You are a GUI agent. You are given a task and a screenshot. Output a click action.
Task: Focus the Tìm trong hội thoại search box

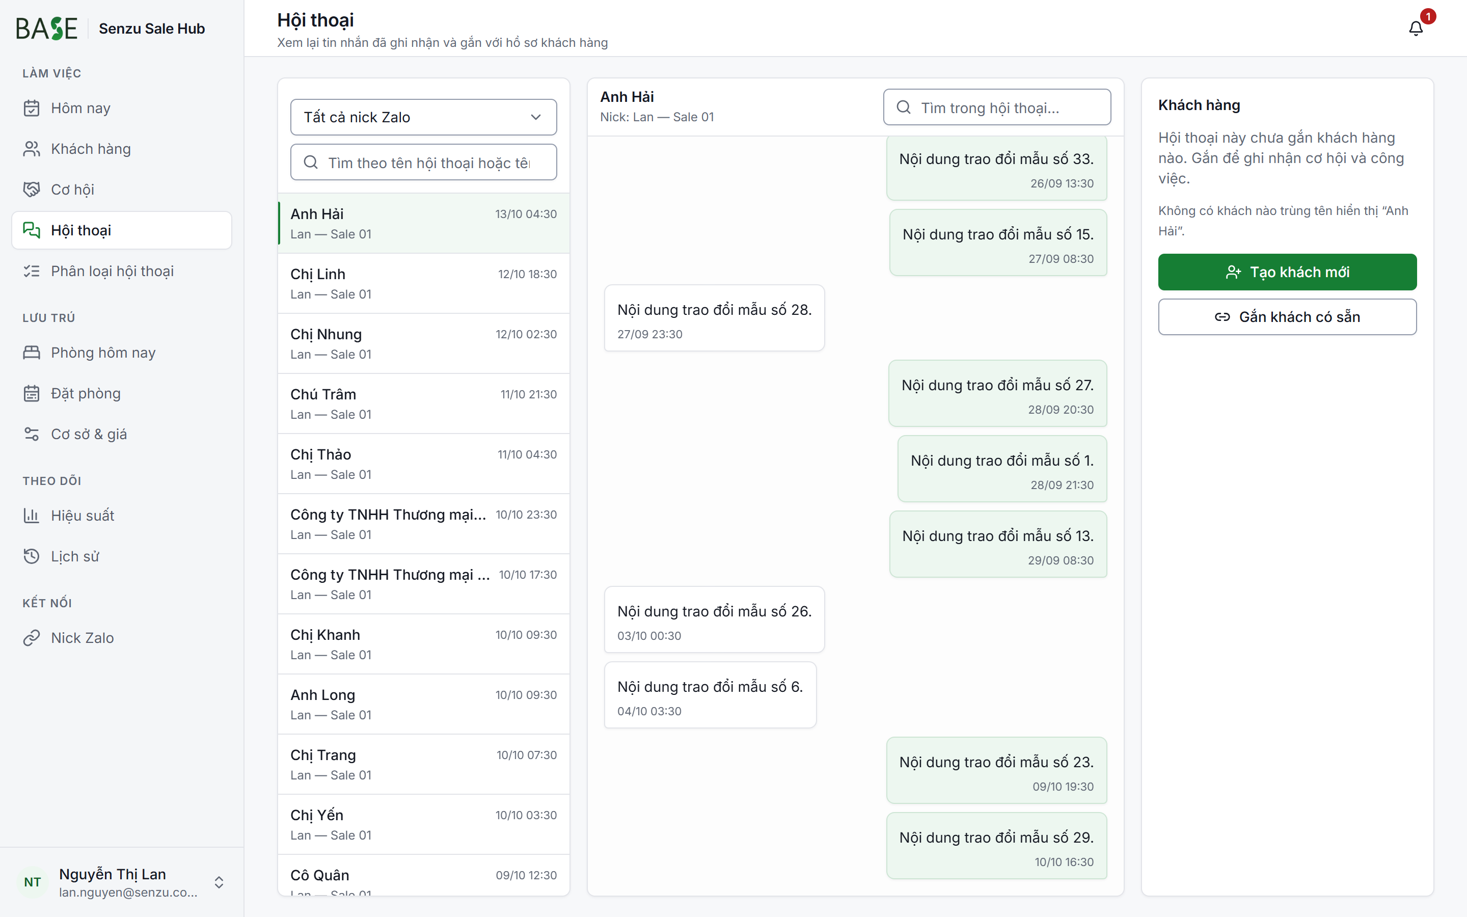[x=997, y=107]
